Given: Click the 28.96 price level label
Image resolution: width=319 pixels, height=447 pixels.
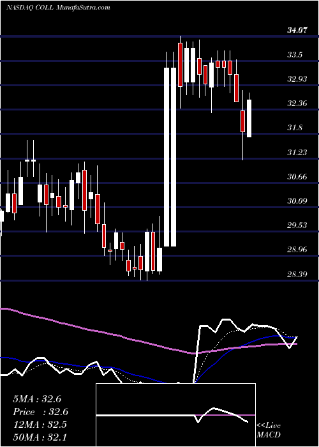Looking at the screenshot, I should click(297, 250).
